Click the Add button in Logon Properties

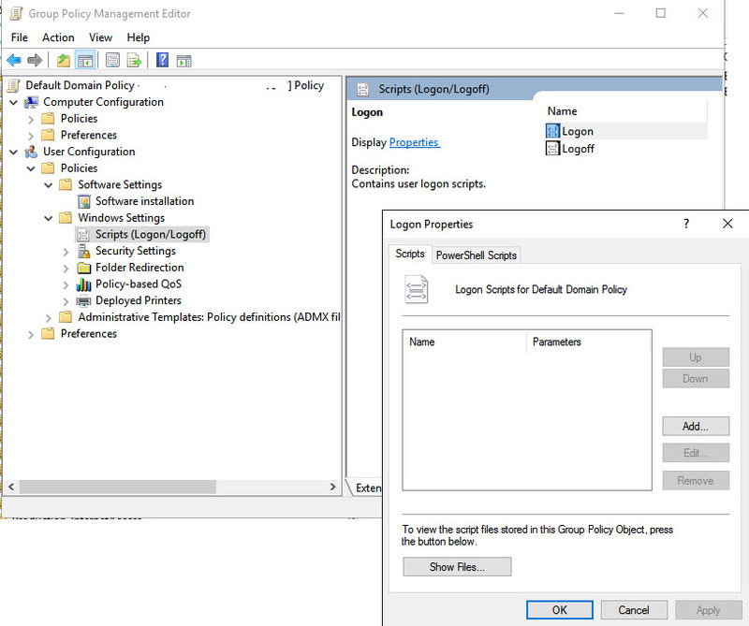(696, 426)
